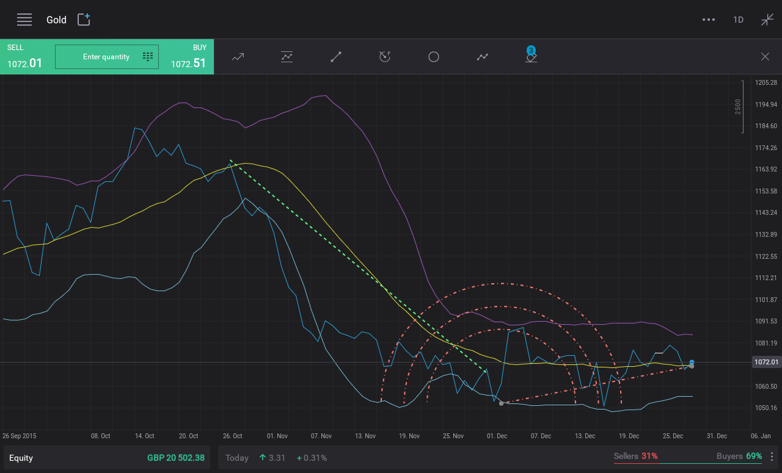
Task: Click the 01. Dec date label
Action: [x=497, y=436]
